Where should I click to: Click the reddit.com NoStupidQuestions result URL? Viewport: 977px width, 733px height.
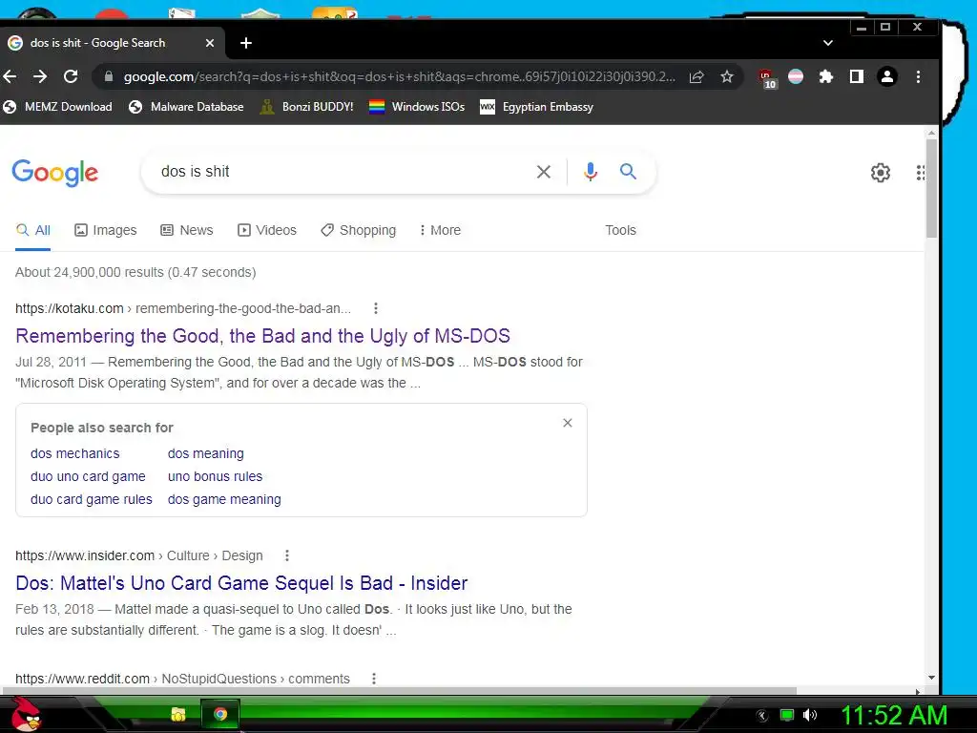tap(182, 679)
